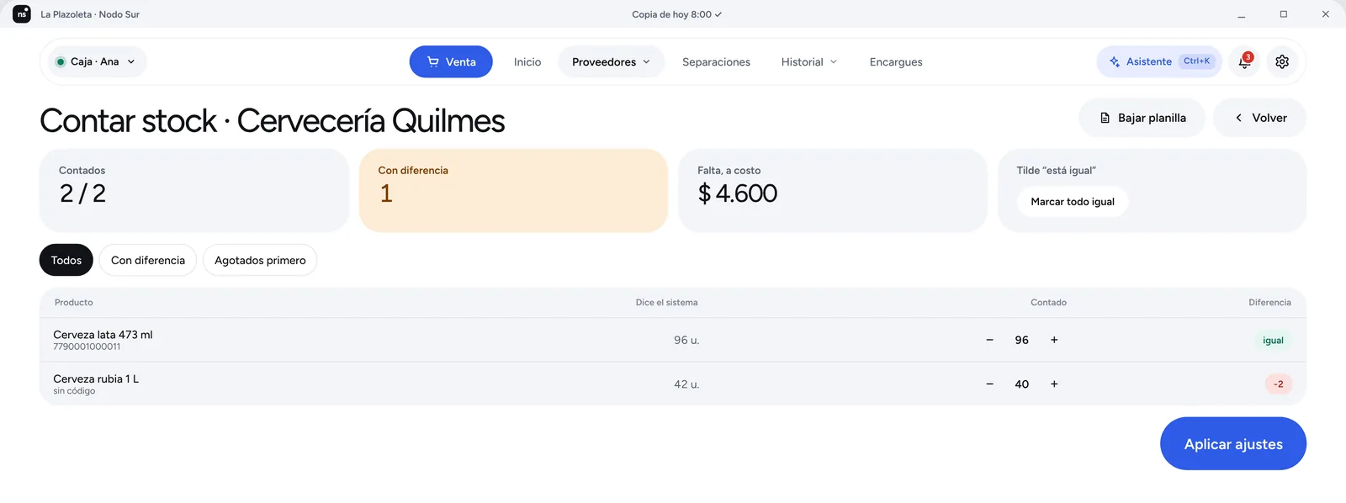Click the '42 u.' system value
The width and height of the screenshot is (1346, 503).
pyautogui.click(x=686, y=384)
